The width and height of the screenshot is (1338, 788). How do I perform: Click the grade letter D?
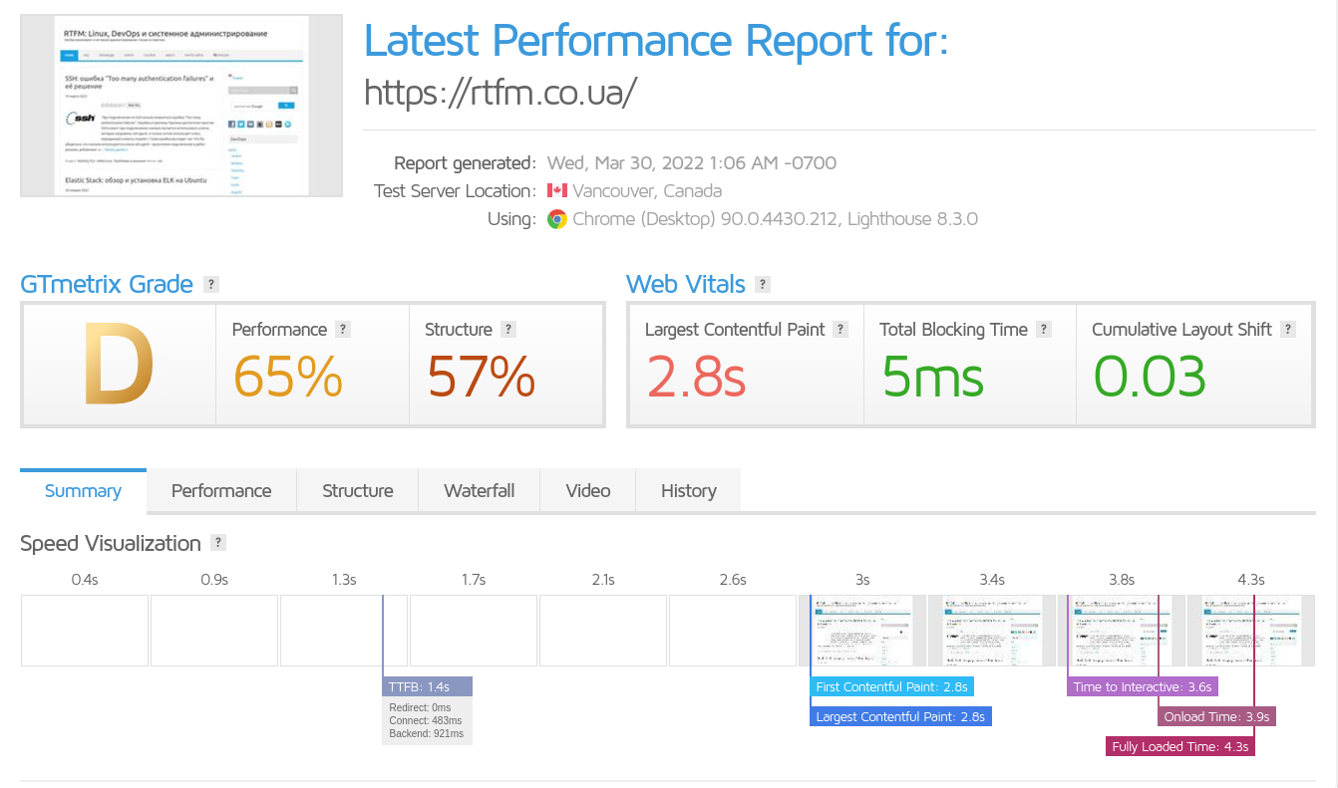coord(119,365)
